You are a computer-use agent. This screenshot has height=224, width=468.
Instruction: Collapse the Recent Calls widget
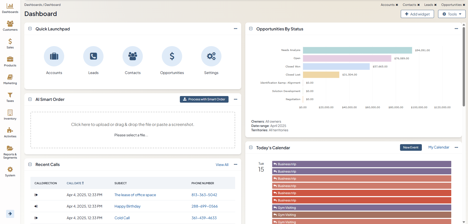[x=30, y=164]
